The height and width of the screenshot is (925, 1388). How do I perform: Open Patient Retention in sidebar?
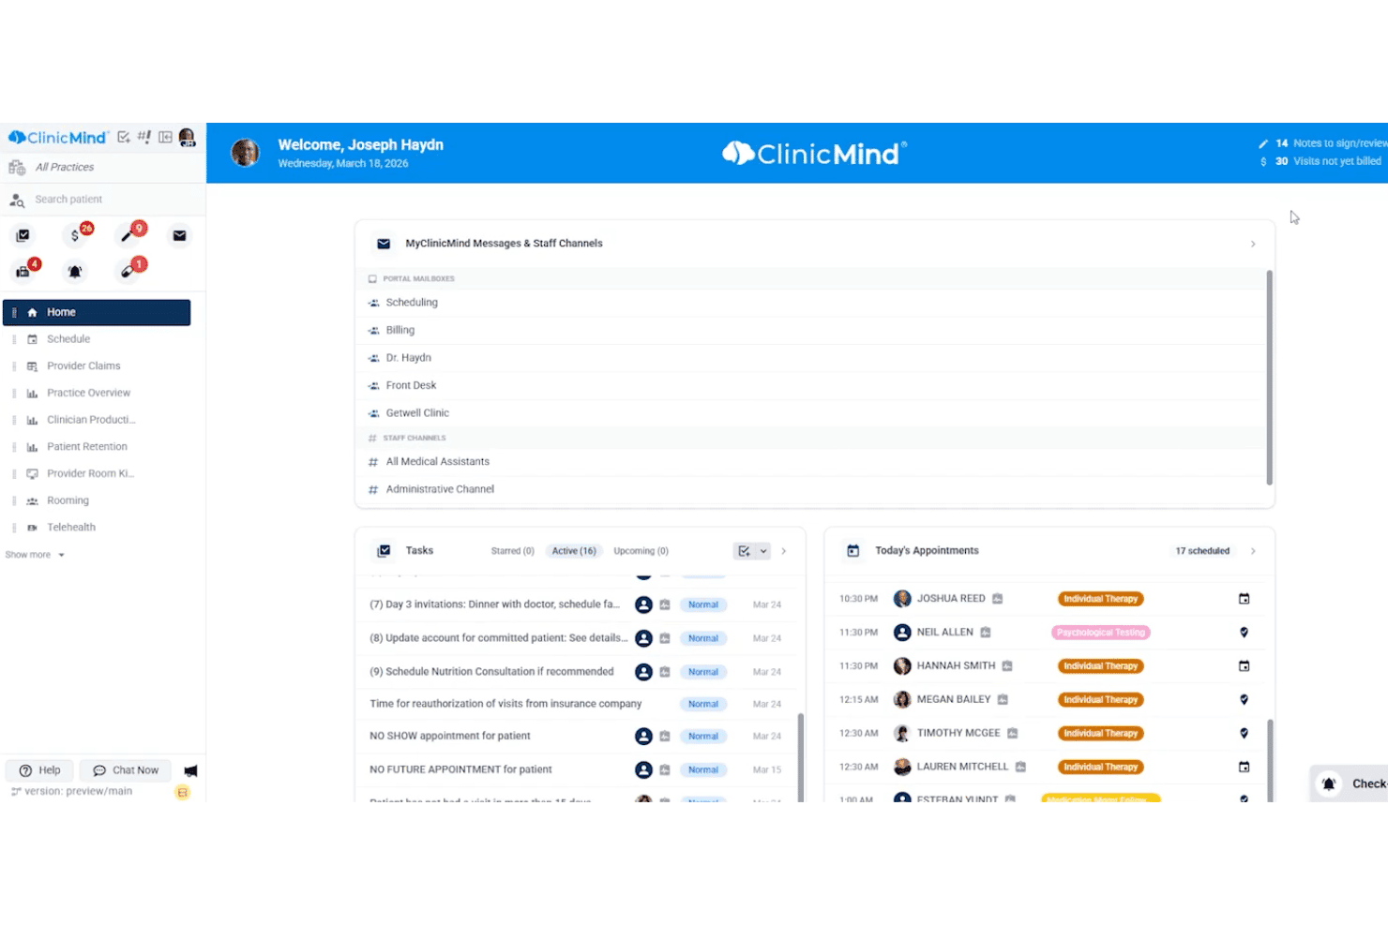point(98,447)
